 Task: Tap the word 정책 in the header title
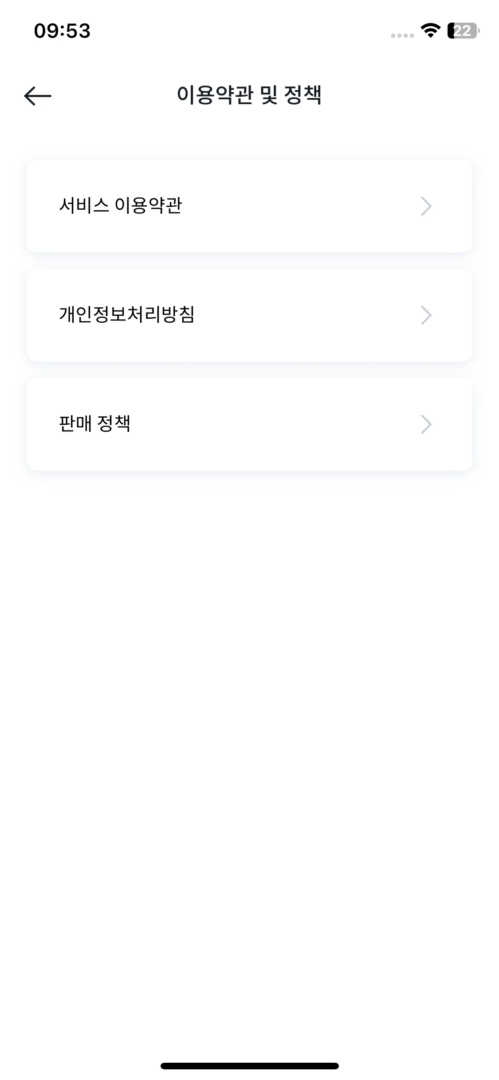point(303,95)
